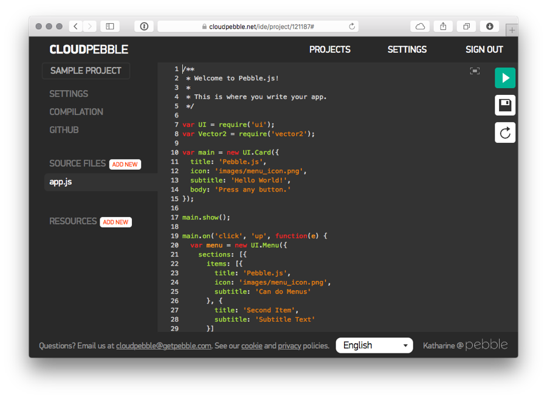Open SETTINGS in the top navigation

(407, 49)
